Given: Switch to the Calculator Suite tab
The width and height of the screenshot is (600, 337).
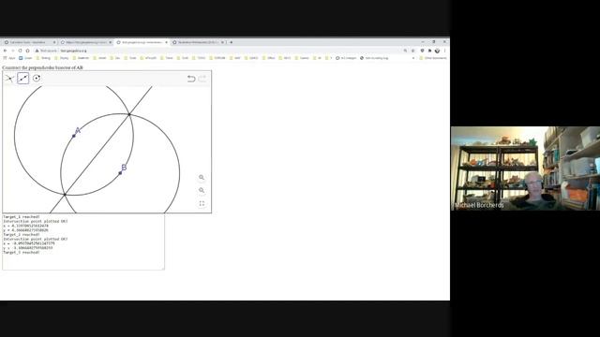Looking at the screenshot, I should (x=30, y=42).
